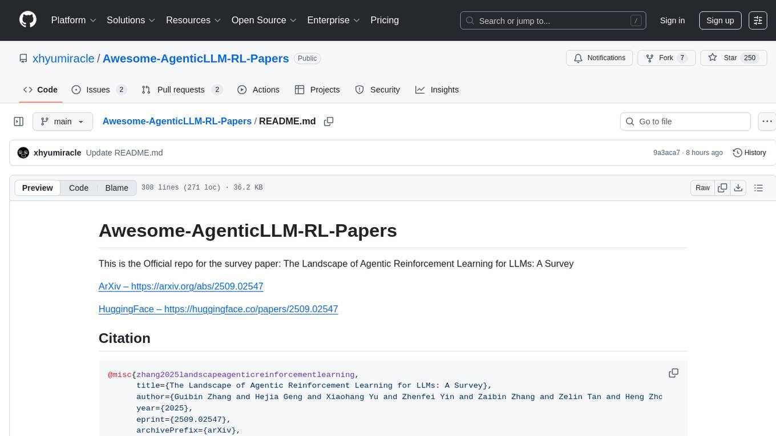Expand the Solutions menu
776x436 pixels.
pyautogui.click(x=131, y=20)
